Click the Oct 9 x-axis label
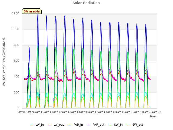This screenshot has height=130, width=173. click(x=30, y=112)
